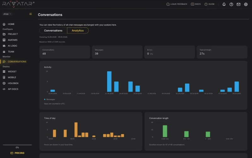Open the Alisa account dropdown
This screenshot has width=252, height=158.
pos(7,14)
